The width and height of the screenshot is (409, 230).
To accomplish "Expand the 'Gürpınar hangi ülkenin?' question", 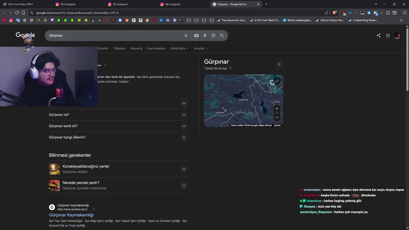I will point(184,137).
